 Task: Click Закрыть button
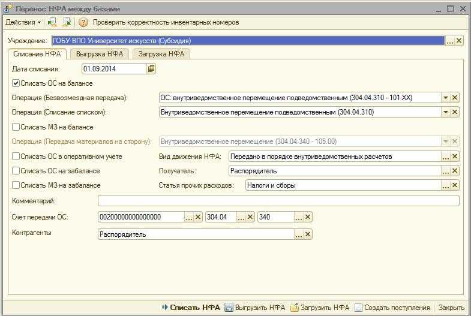pos(451,308)
